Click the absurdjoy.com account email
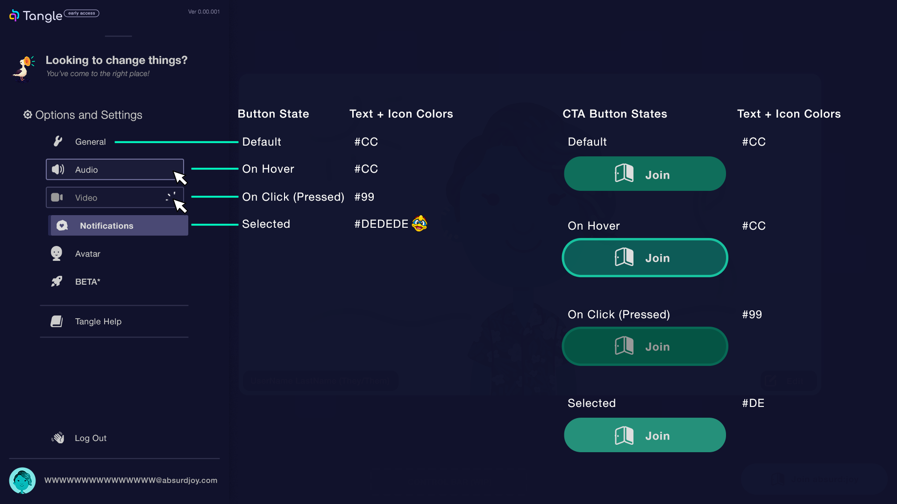 click(x=131, y=480)
